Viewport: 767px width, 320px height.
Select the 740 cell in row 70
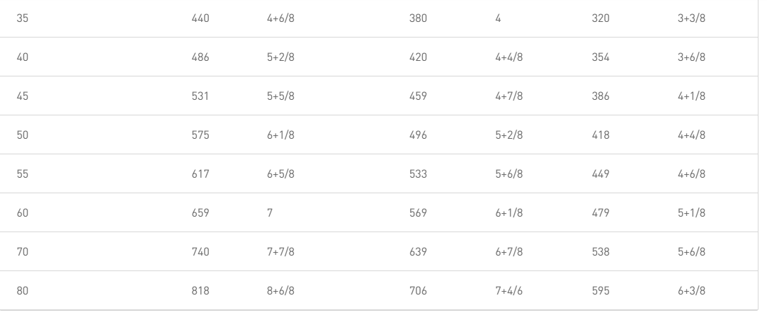pyautogui.click(x=200, y=252)
